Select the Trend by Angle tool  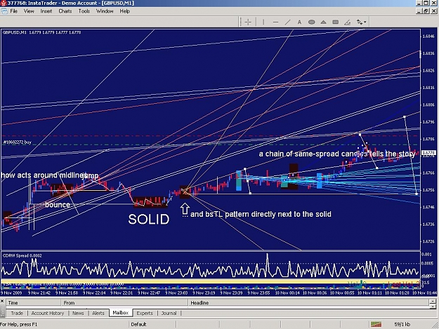pos(348,22)
